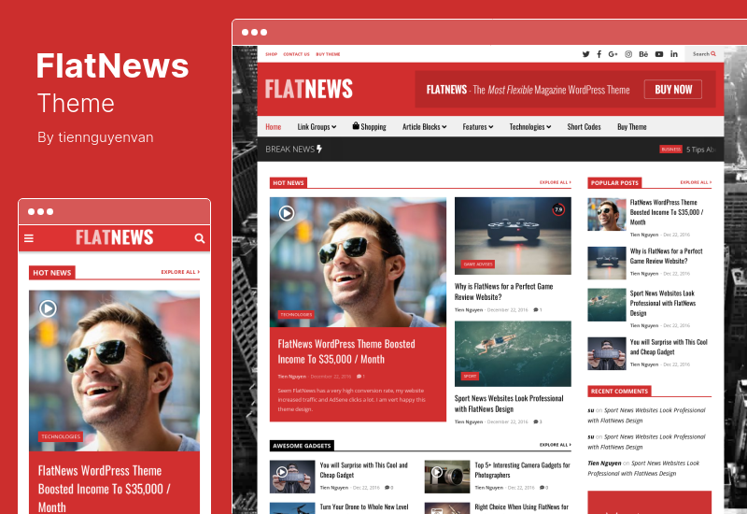
Task: Open the Facebook social icon
Action: click(599, 54)
